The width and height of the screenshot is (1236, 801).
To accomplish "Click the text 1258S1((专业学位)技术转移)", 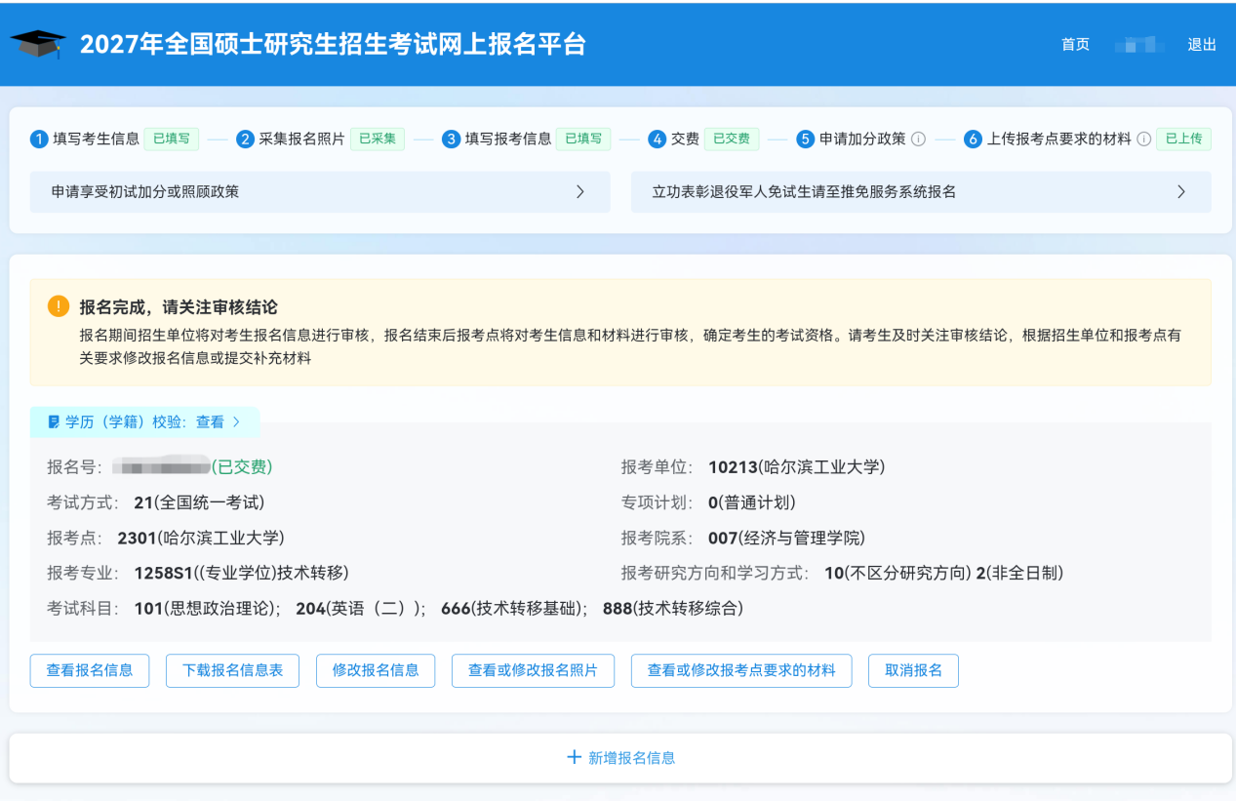I will (241, 573).
